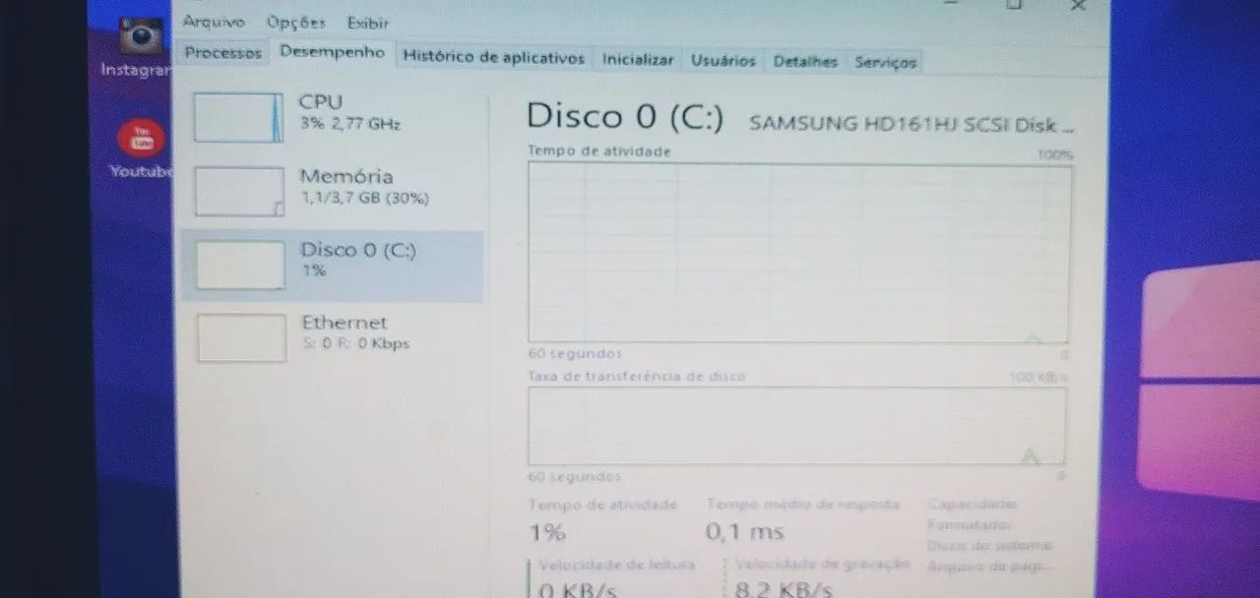Open the Opções menu

pos(295,22)
